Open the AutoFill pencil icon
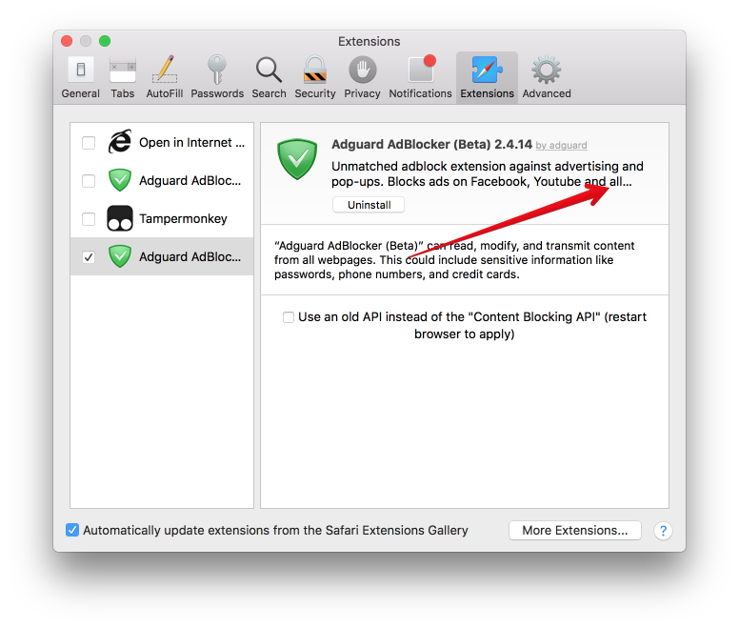 click(165, 70)
